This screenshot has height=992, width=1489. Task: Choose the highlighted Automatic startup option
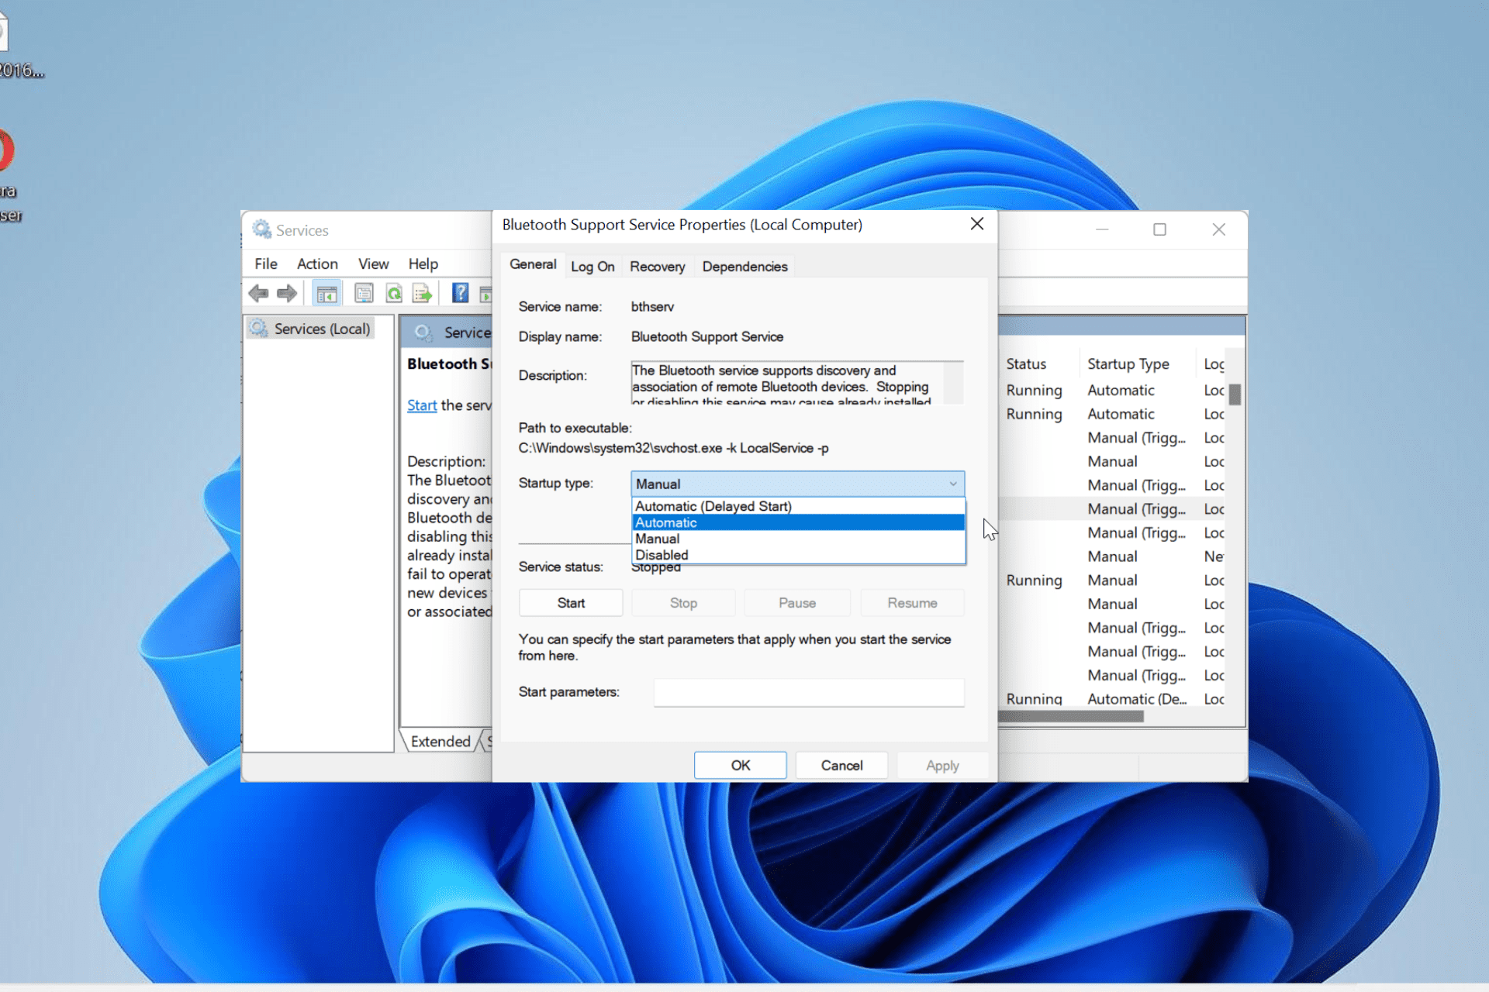(x=799, y=522)
